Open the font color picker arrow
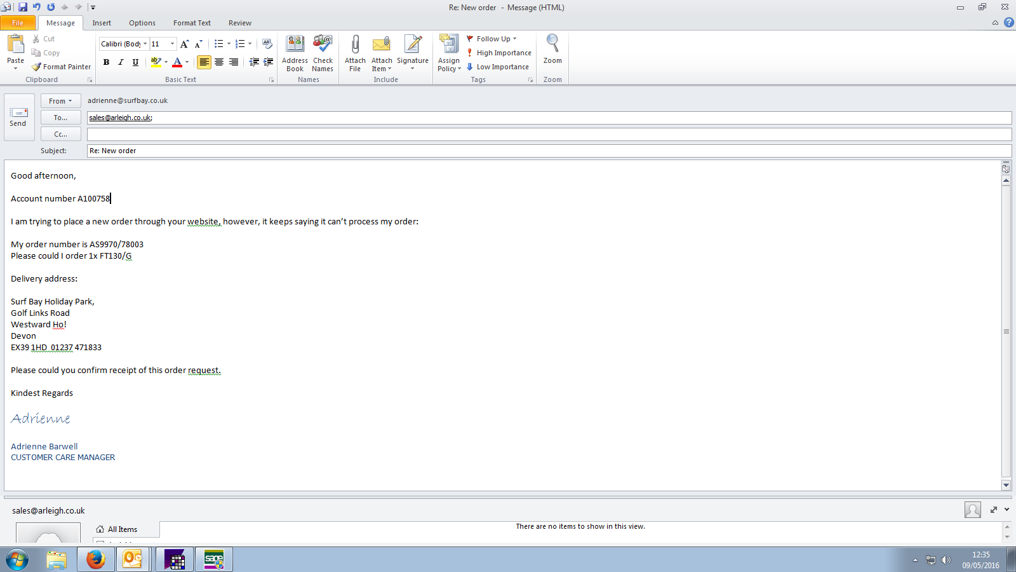The height and width of the screenshot is (572, 1016). pyautogui.click(x=187, y=62)
